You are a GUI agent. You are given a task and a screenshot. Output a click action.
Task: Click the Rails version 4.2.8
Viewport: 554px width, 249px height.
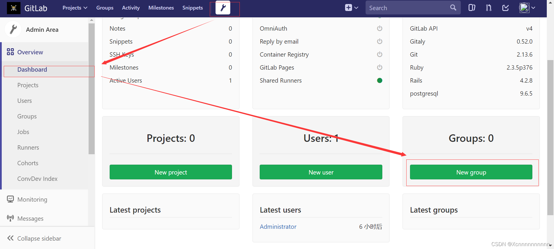(x=526, y=81)
